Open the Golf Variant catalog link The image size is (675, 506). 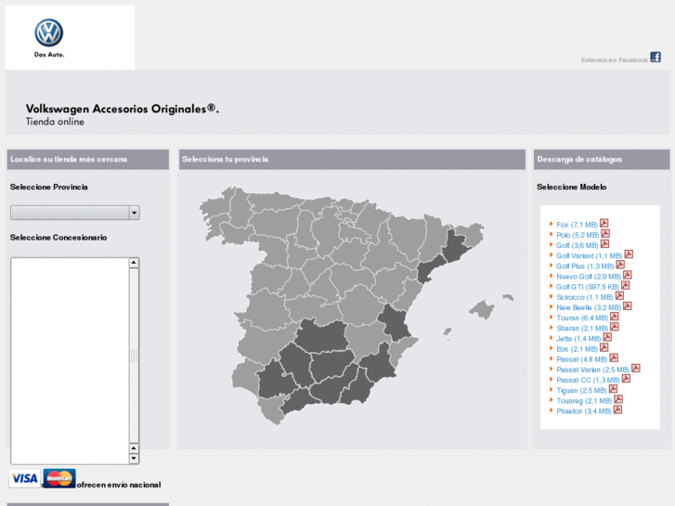point(589,256)
